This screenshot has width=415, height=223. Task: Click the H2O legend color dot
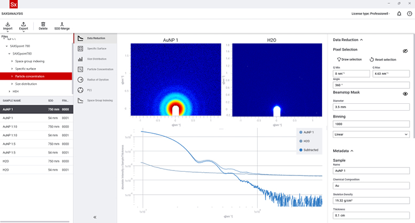tap(301, 141)
